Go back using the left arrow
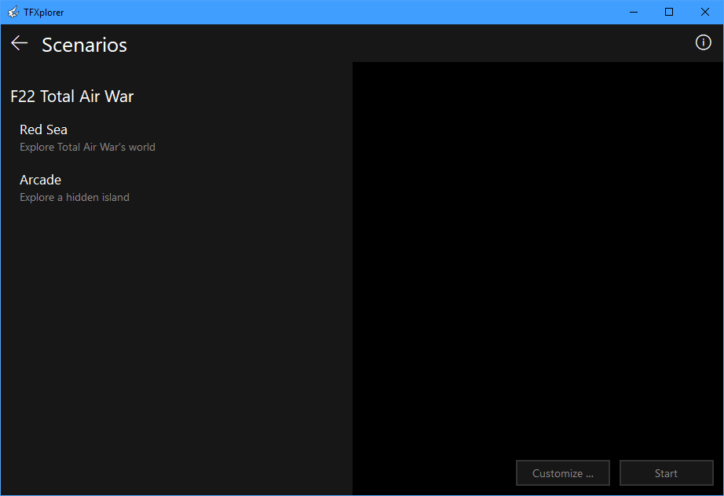 (x=20, y=44)
